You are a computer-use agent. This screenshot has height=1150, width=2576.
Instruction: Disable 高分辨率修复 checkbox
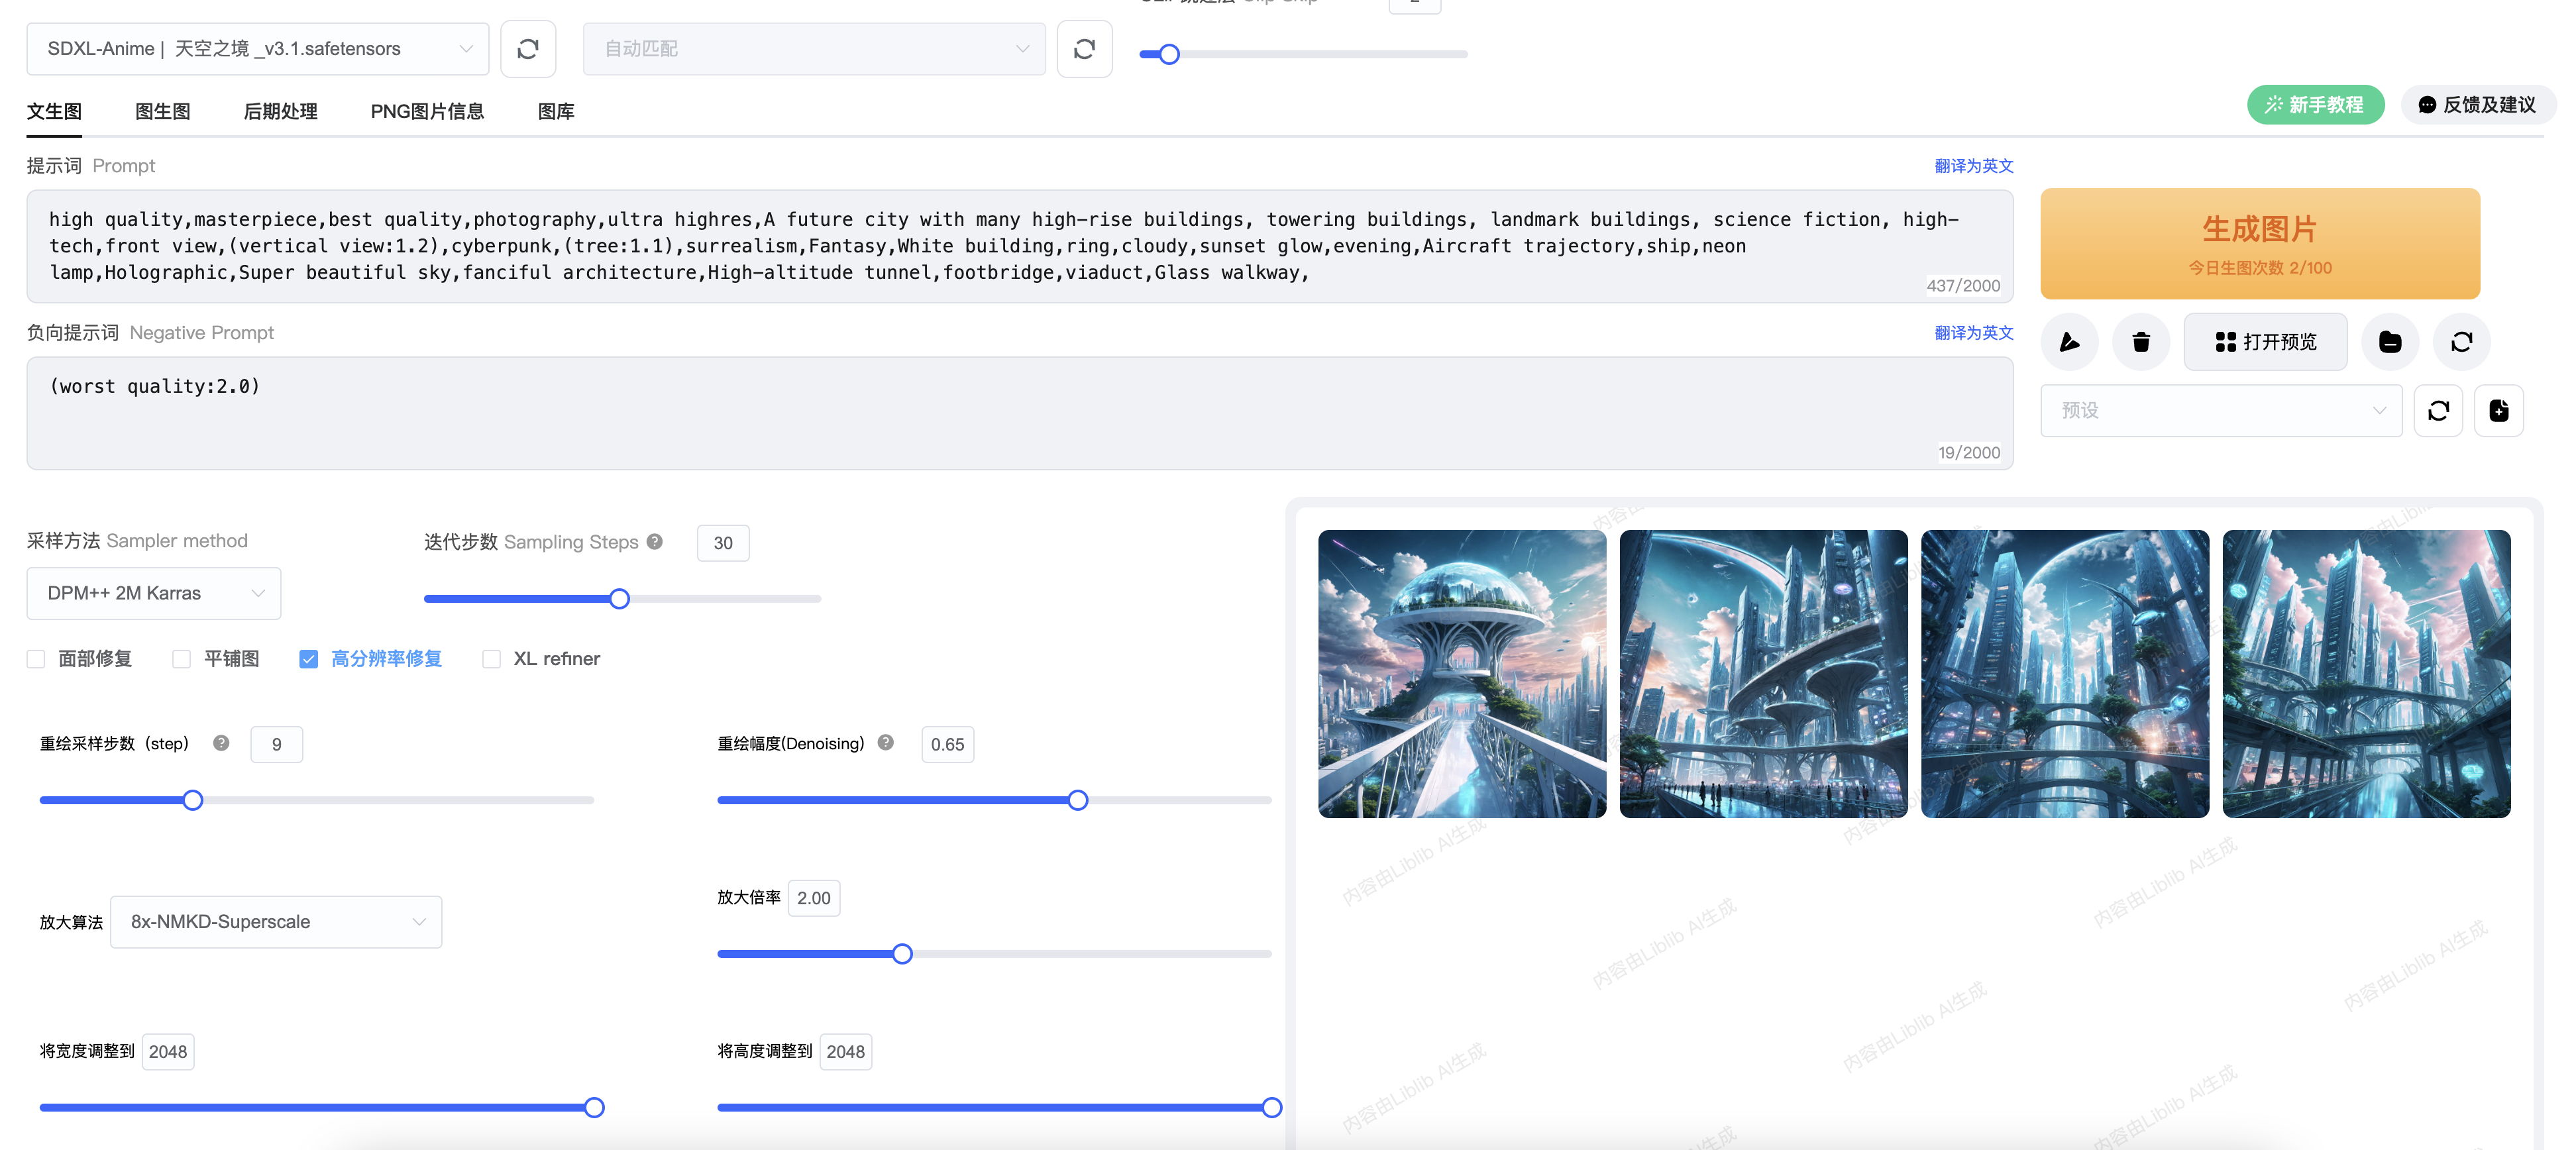coord(308,659)
